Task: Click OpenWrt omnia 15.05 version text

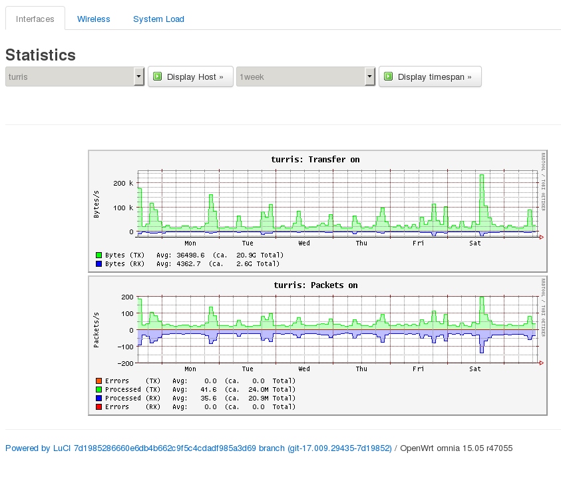Action: tap(456, 448)
